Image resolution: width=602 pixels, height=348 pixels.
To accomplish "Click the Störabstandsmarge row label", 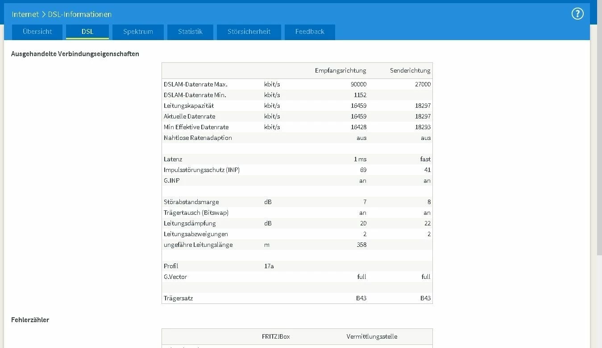I will coord(191,202).
